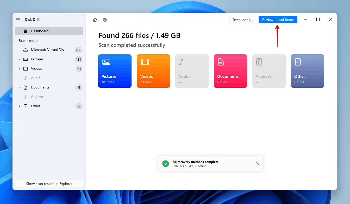Viewport: 350px width, 204px height.
Task: Click the Archives zip icon in sidebar
Action: [x=26, y=97]
